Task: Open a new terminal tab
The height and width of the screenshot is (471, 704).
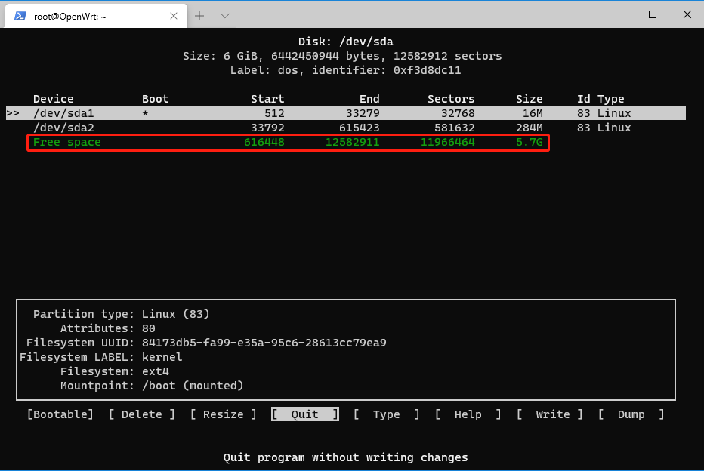Action: [x=199, y=16]
